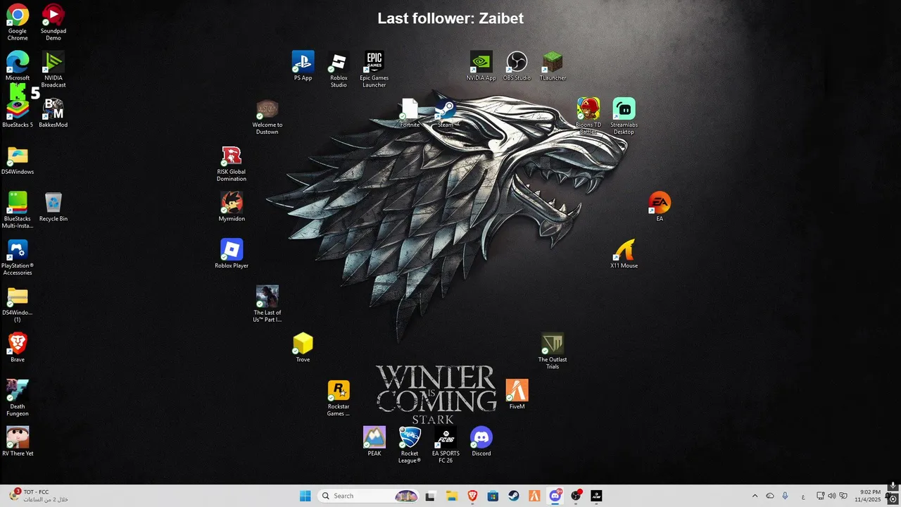Launch Trove desktop shortcut

click(303, 348)
